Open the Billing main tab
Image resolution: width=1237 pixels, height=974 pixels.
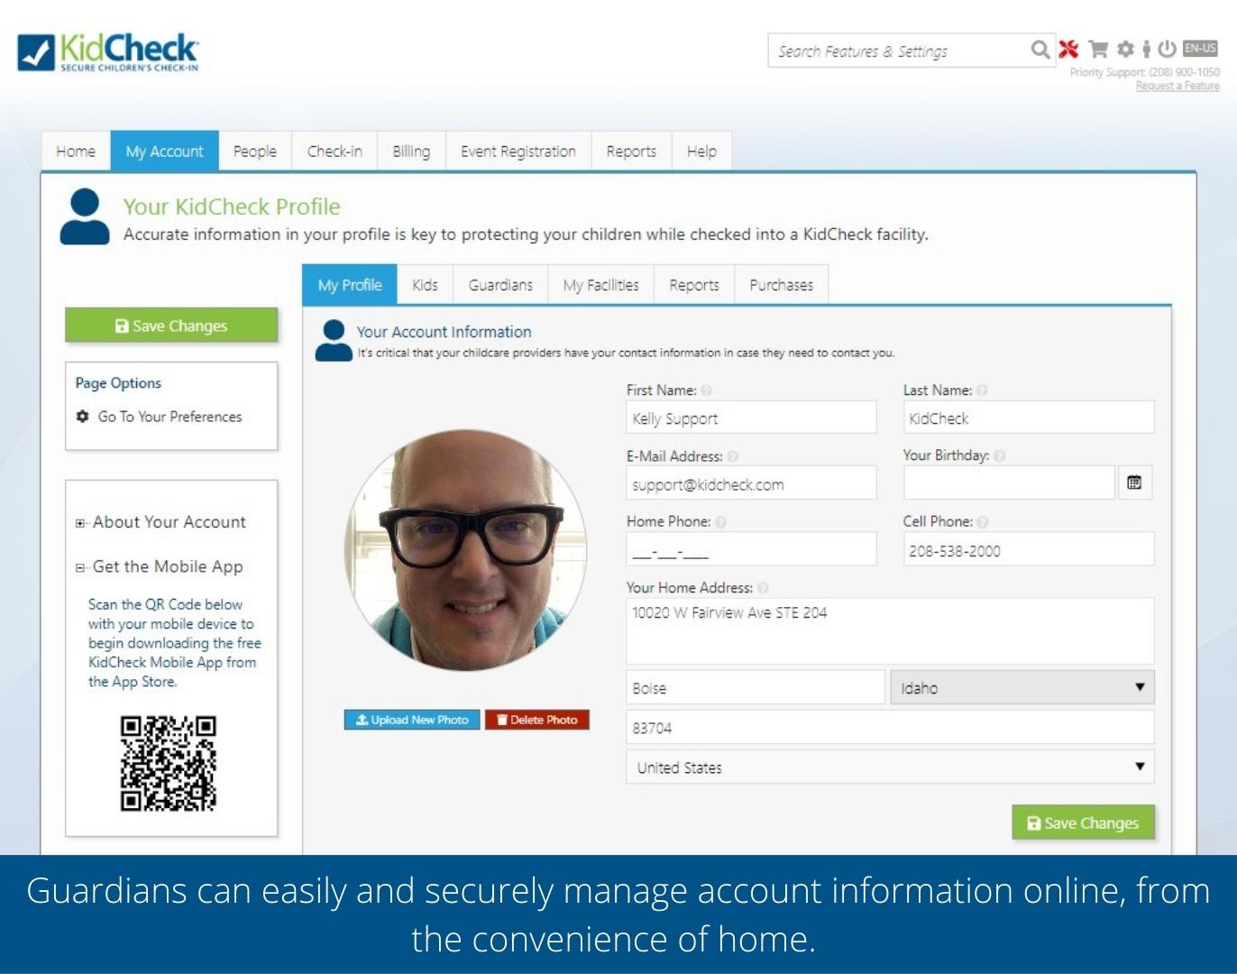pyautogui.click(x=411, y=152)
